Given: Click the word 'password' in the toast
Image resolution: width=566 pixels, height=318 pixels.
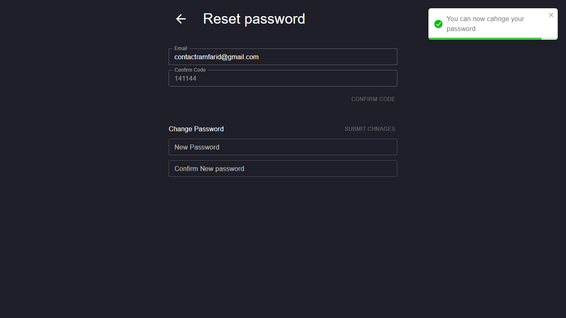Looking at the screenshot, I should pos(461,29).
